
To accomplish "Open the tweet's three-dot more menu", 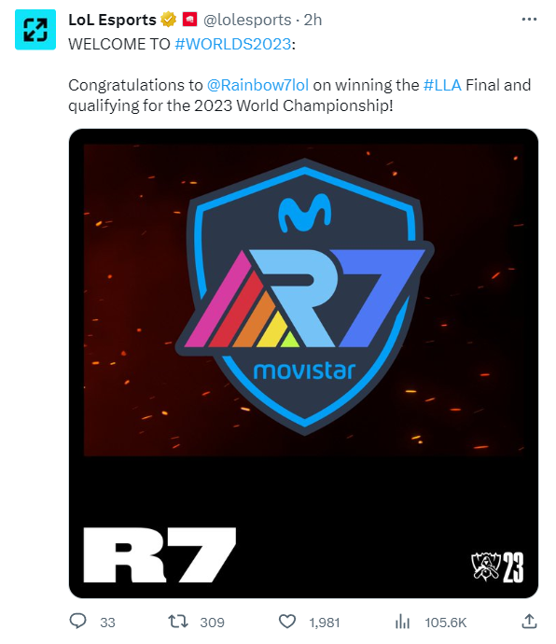I will pos(529,20).
